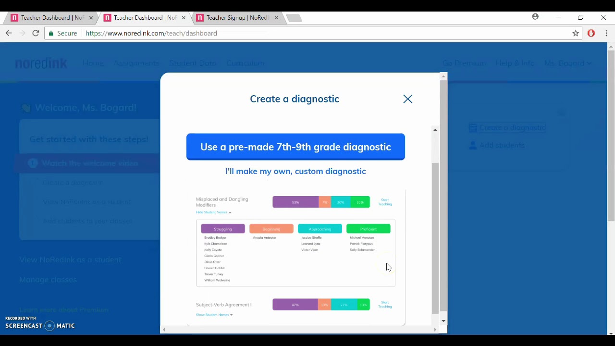615x346 pixels.
Task: Close the active Teacher Dashboard tab
Action: [184, 18]
